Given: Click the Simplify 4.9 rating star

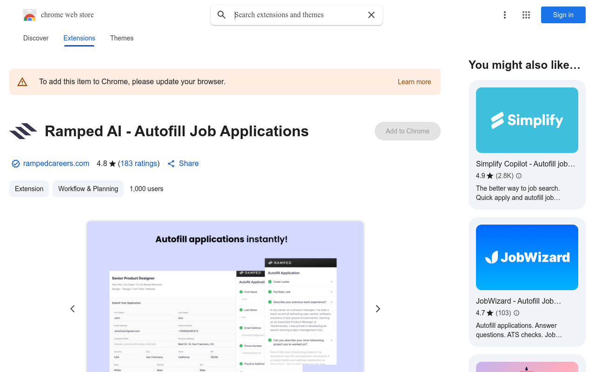Looking at the screenshot, I should click(490, 176).
